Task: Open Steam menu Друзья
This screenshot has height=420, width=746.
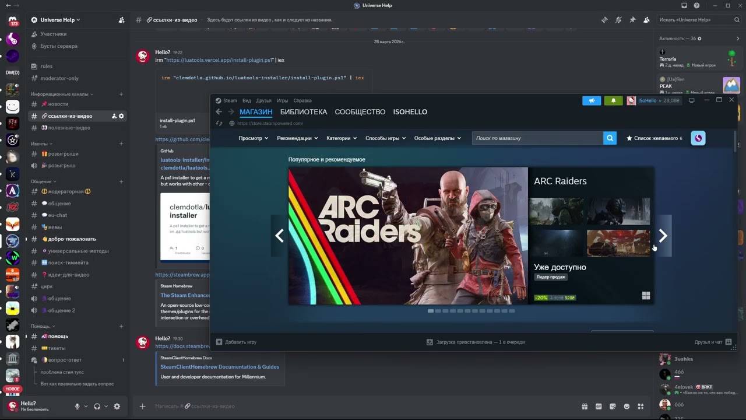Action: tap(264, 100)
